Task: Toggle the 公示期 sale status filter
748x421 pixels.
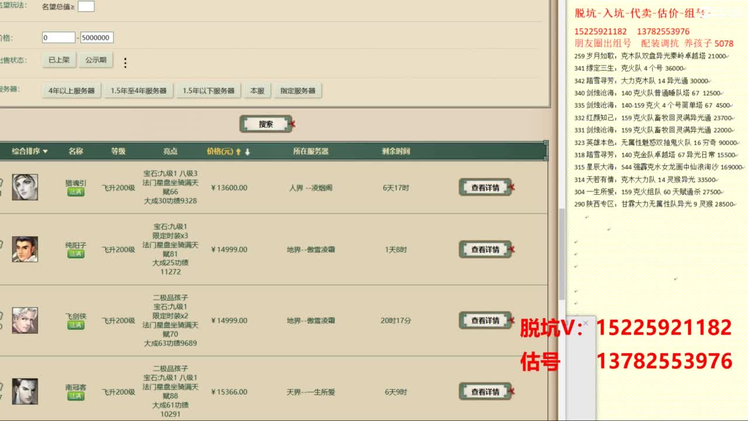Action: pos(96,60)
